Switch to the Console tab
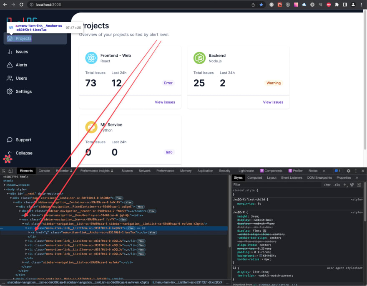Image resolution: width=367 pixels, height=286 pixels. [44, 171]
